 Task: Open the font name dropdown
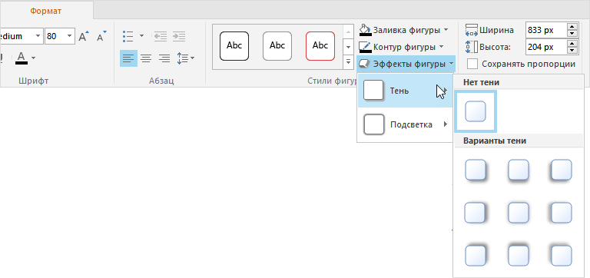[x=38, y=36]
